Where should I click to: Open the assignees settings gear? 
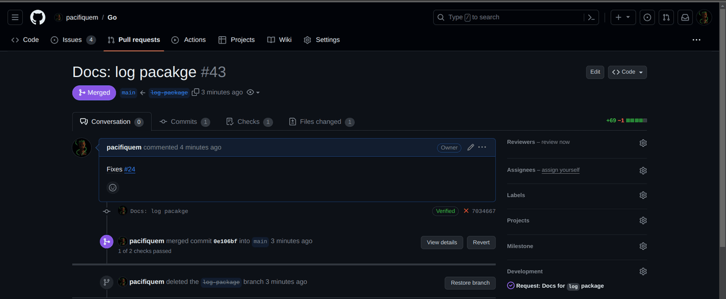coord(643,170)
